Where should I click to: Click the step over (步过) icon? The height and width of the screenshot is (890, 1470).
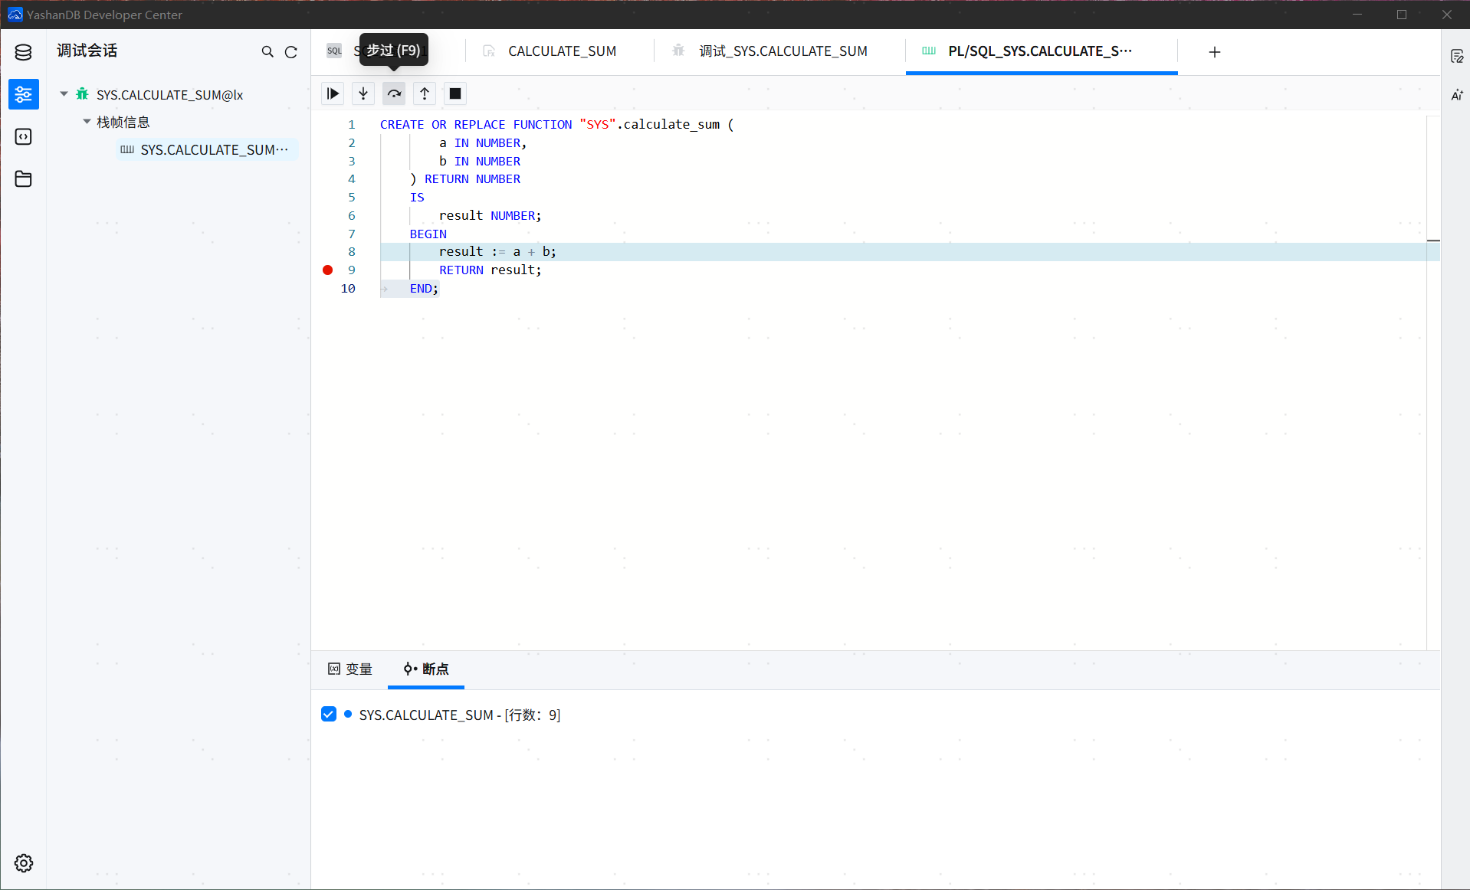point(394,93)
